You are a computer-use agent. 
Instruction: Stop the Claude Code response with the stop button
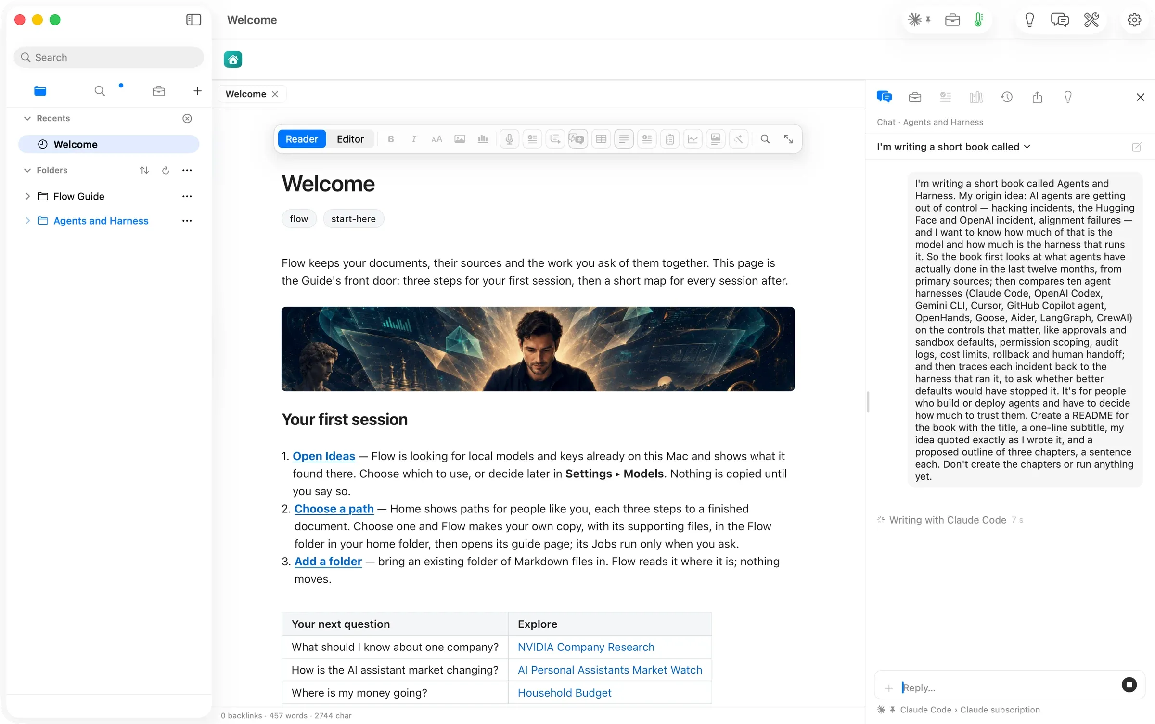[1129, 685]
